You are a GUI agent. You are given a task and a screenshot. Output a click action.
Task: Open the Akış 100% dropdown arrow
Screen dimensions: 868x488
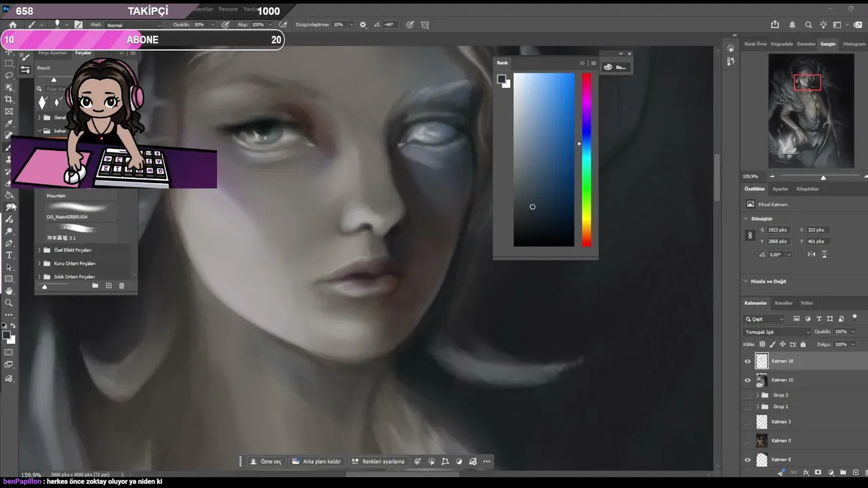(270, 25)
